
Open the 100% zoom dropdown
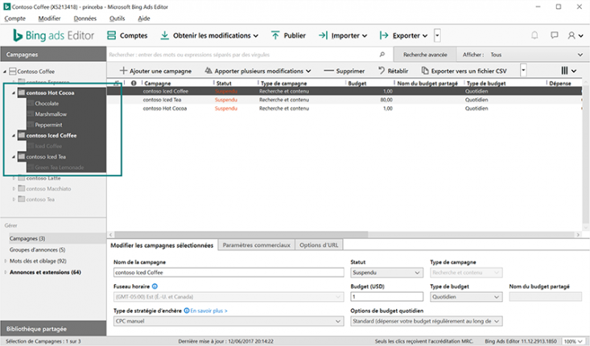573,341
